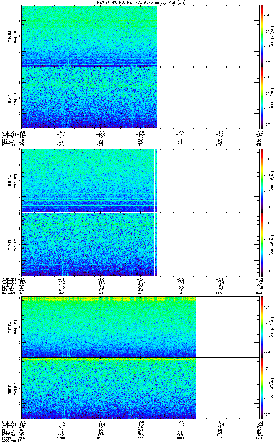Screen dimensions: 277x443
Task: Click the PSD color bar beside THE B-parallel
Action: point(262,388)
